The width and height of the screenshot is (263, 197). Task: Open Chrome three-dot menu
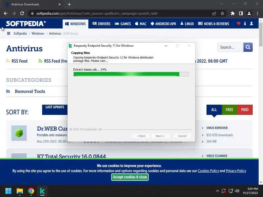[x=257, y=13]
